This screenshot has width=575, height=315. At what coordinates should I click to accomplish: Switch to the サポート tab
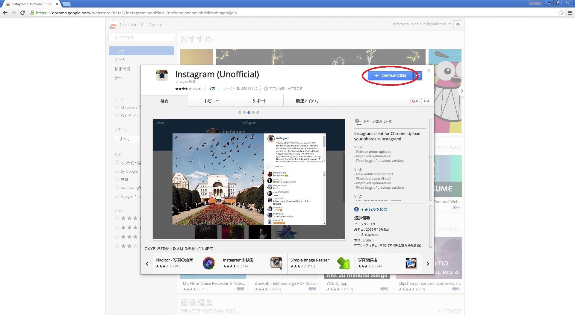click(x=259, y=101)
